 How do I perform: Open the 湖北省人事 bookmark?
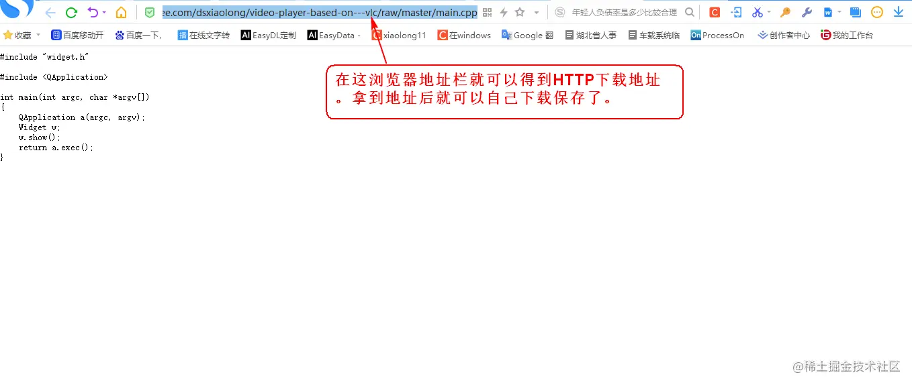[591, 35]
